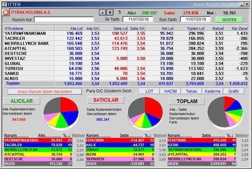252x169 pixels.
Task: Open the Grafik view
Action: pyautogui.click(x=234, y=91)
